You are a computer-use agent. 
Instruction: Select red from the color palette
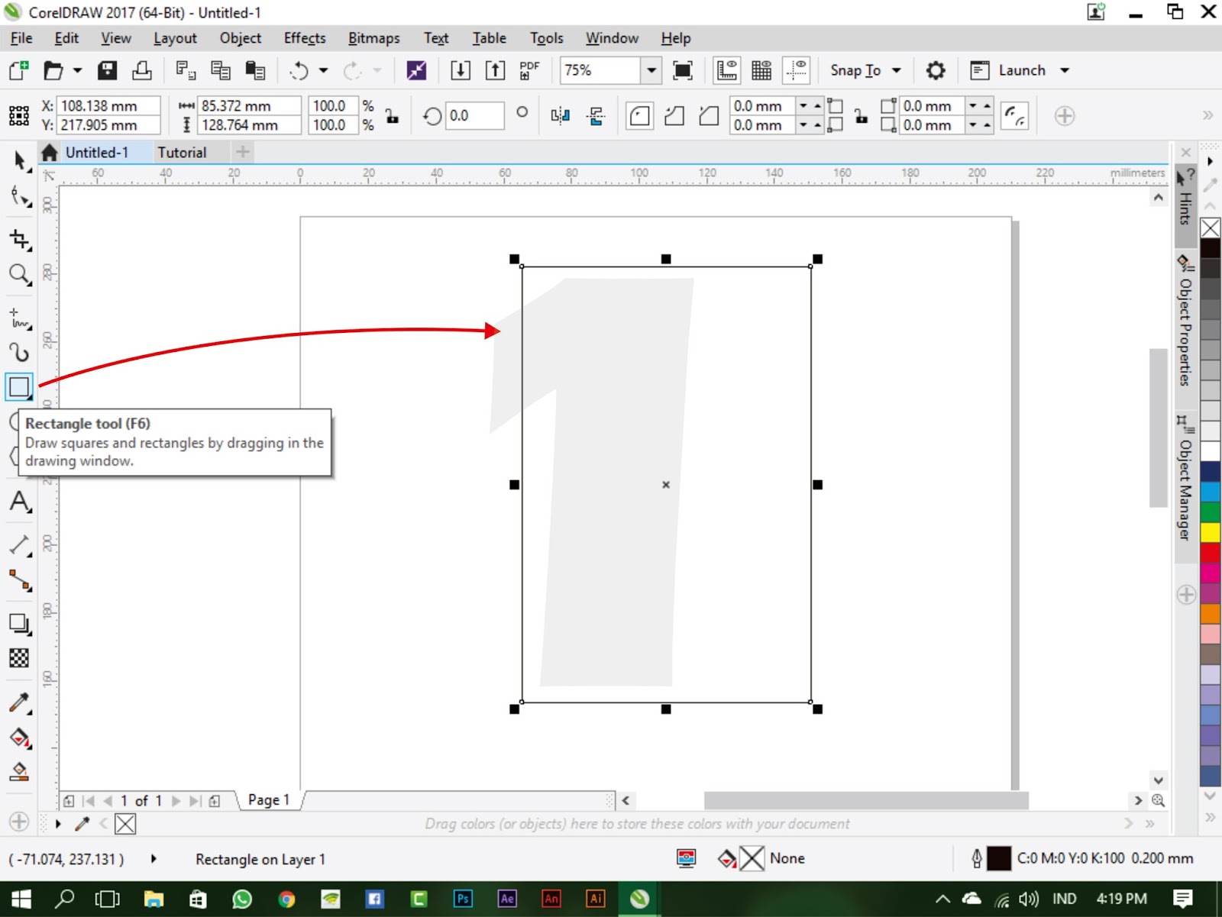[1211, 554]
